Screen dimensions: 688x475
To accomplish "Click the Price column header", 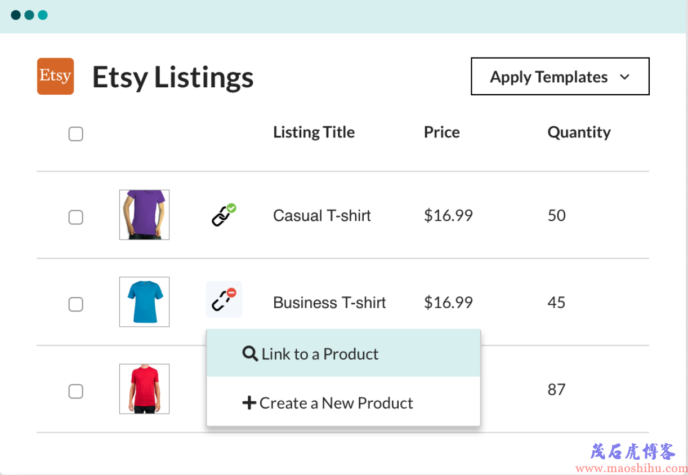I will pyautogui.click(x=442, y=132).
